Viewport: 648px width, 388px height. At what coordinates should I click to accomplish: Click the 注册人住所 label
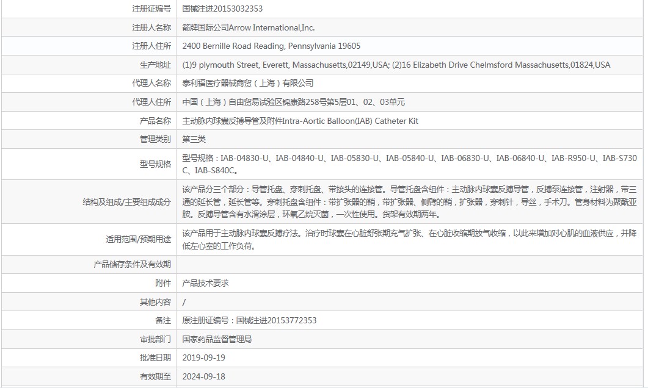point(151,46)
